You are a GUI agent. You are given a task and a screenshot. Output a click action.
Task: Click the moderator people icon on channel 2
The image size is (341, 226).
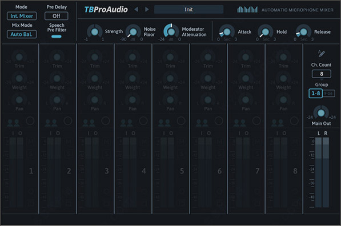[51, 123]
